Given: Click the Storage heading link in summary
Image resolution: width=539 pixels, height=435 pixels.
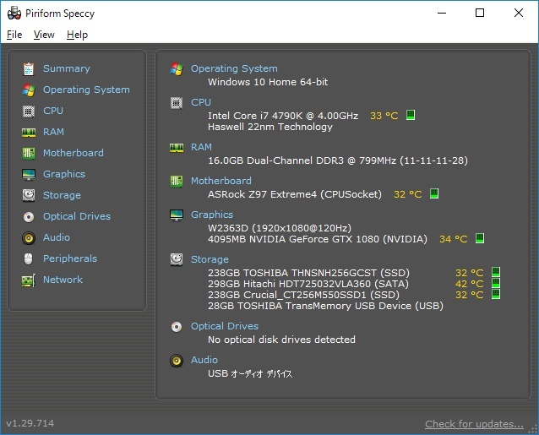Looking at the screenshot, I should [210, 259].
